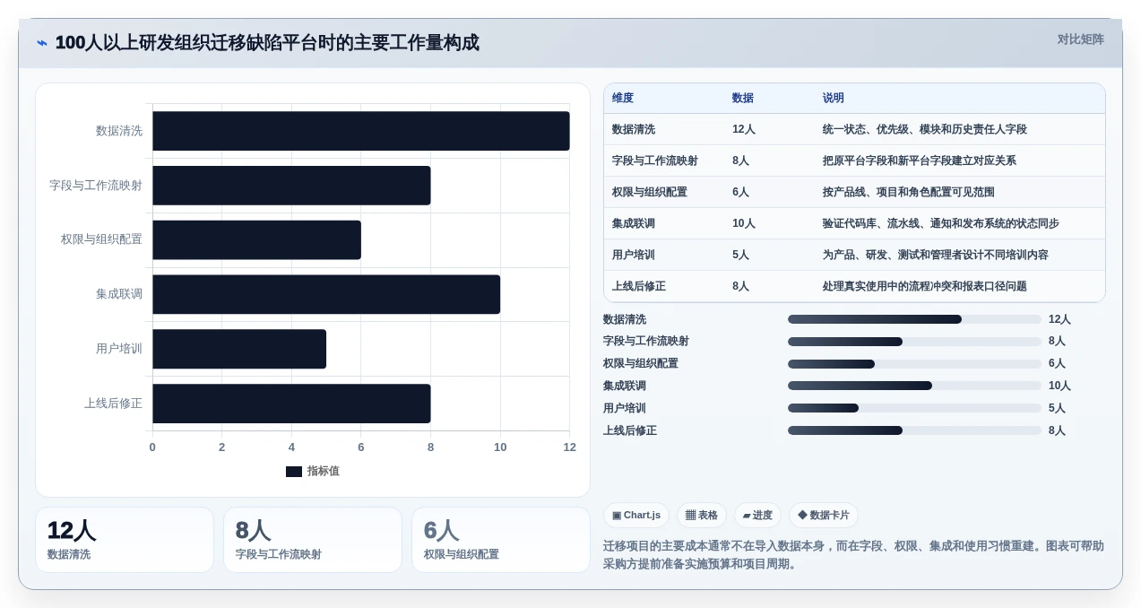Screen dimensions: 1141x608
Task: Click the 数据 column header
Action: click(743, 98)
